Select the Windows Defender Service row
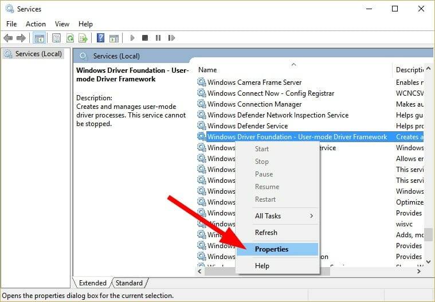The image size is (435, 302). coord(248,126)
